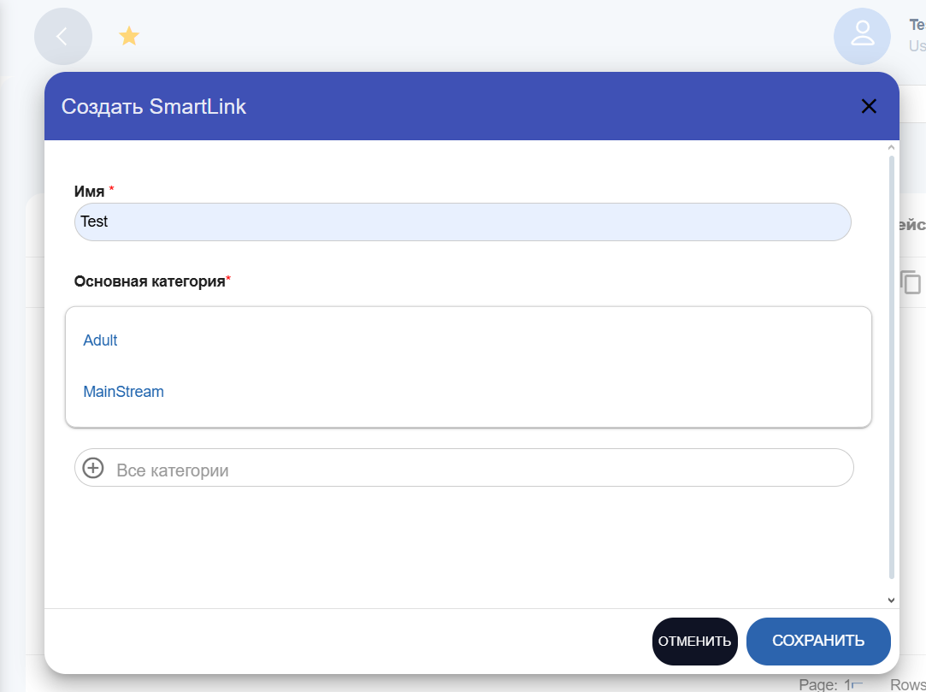The height and width of the screenshot is (692, 926).
Task: Click the plus circle icon
Action: tap(93, 468)
